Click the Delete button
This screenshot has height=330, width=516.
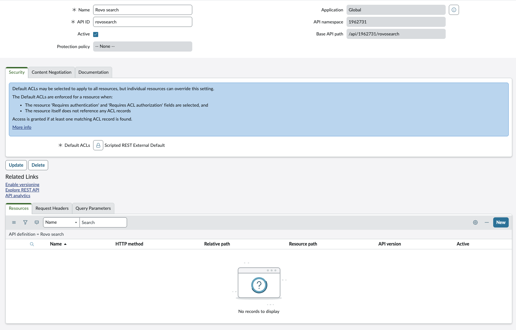(38, 165)
